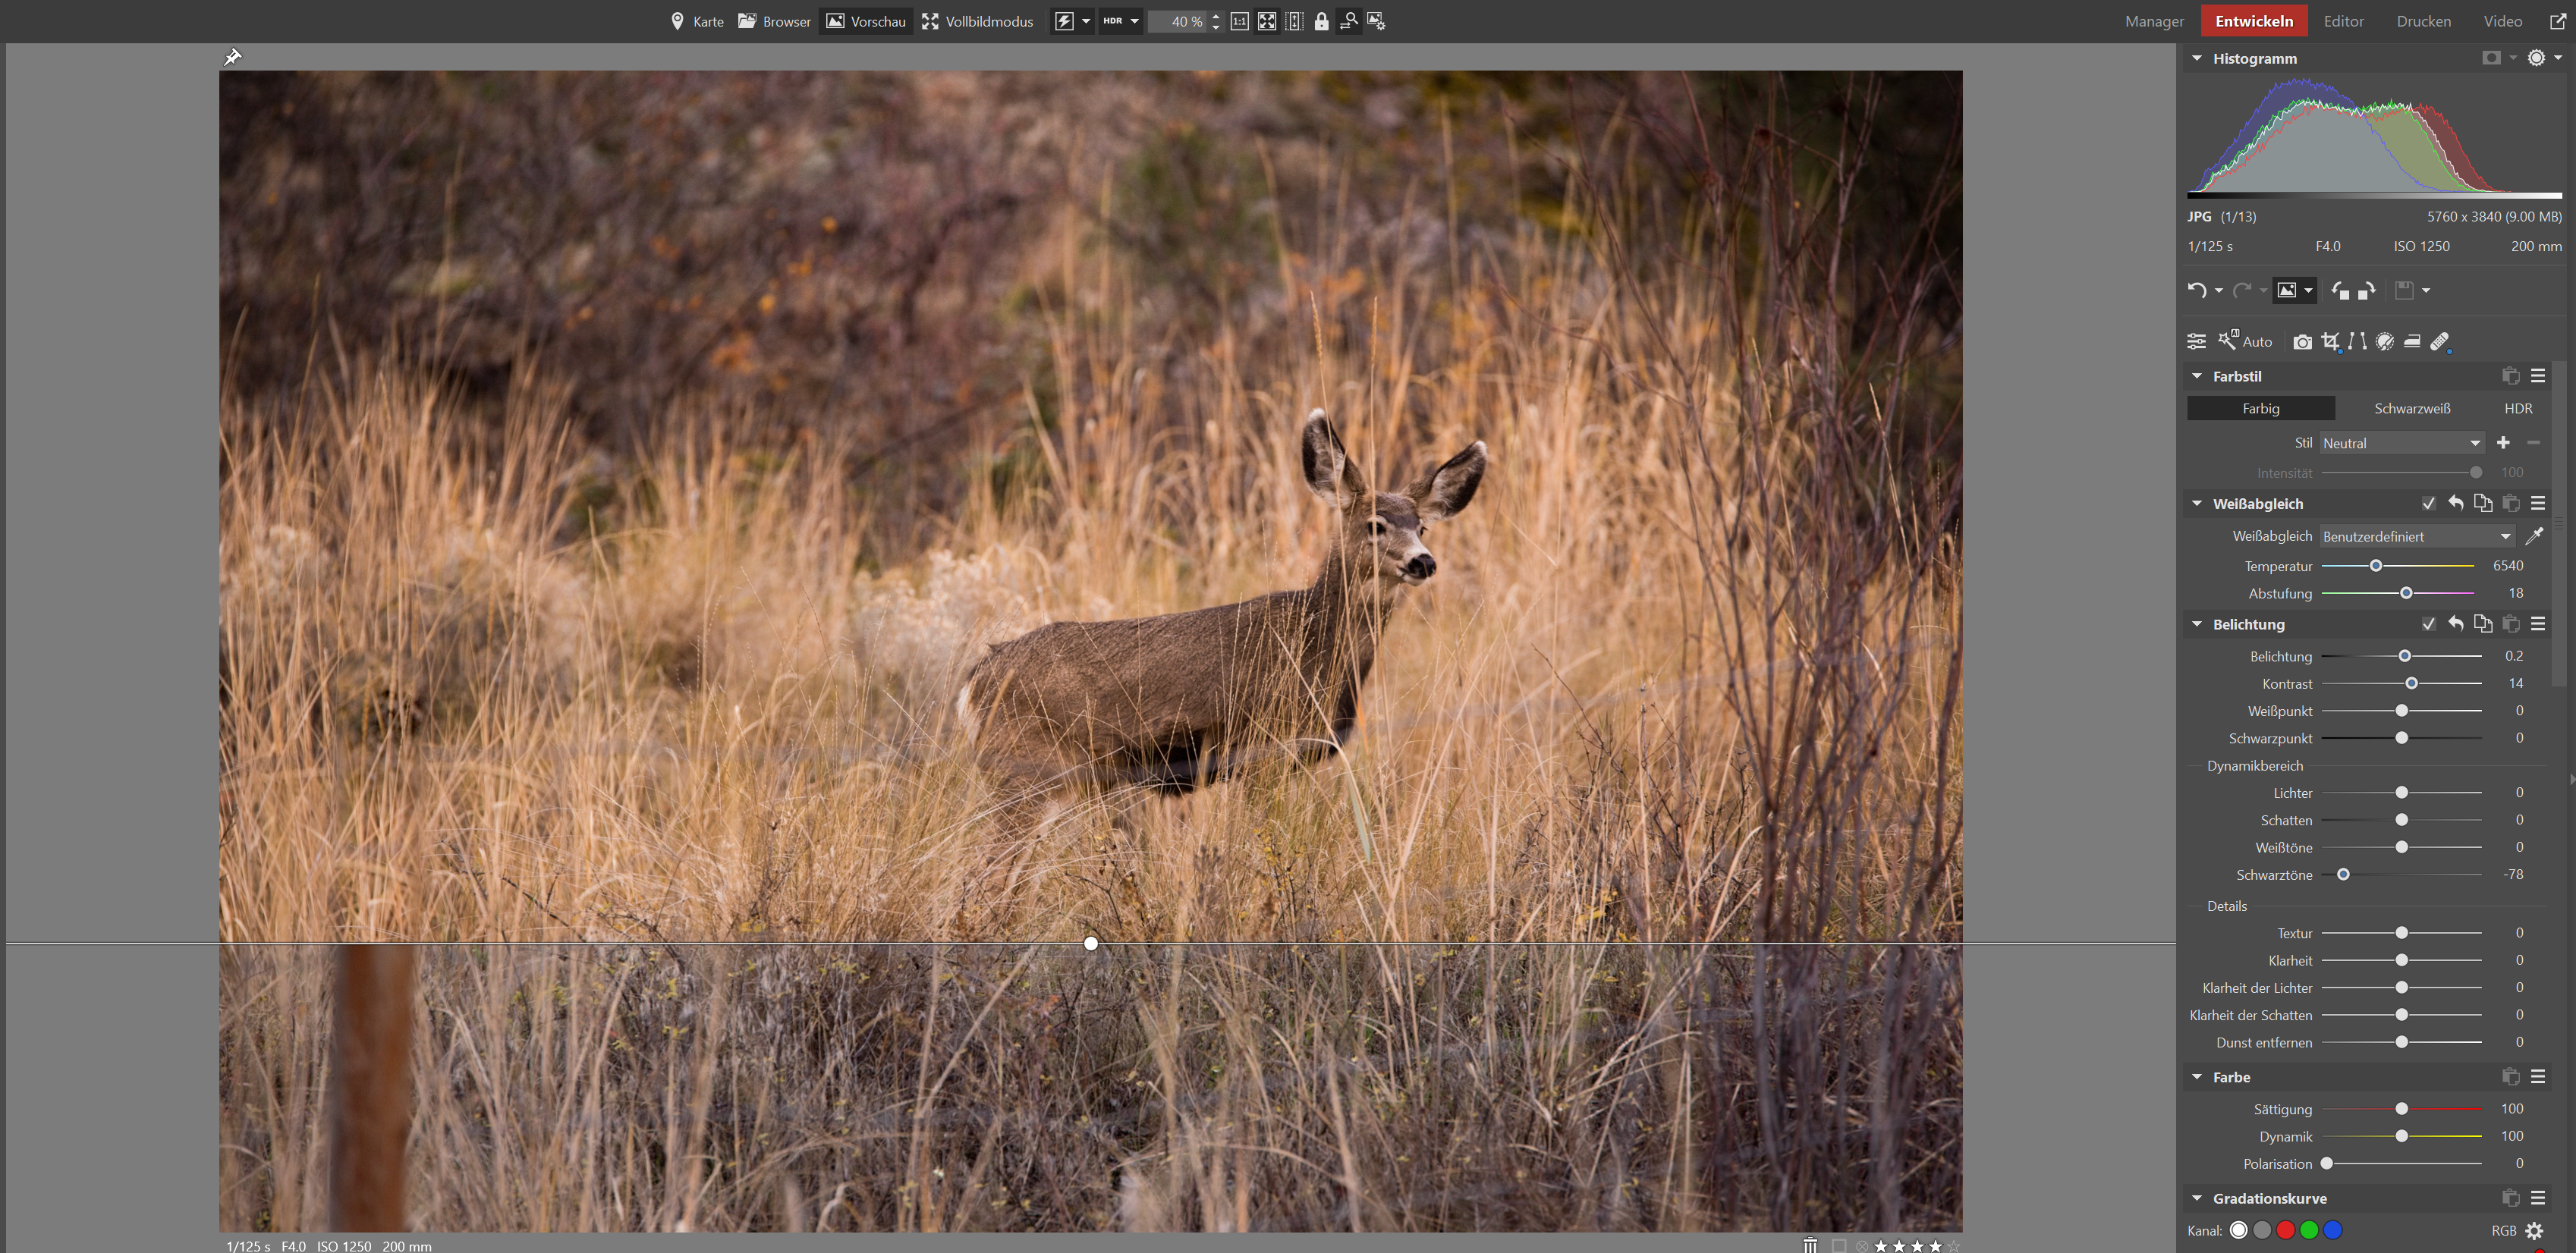Click the pin icon above photo
The width and height of the screenshot is (2576, 1253).
(232, 57)
